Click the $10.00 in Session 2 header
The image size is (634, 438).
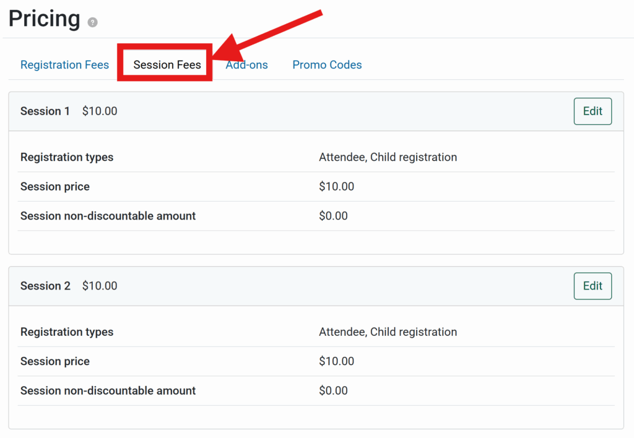click(100, 286)
